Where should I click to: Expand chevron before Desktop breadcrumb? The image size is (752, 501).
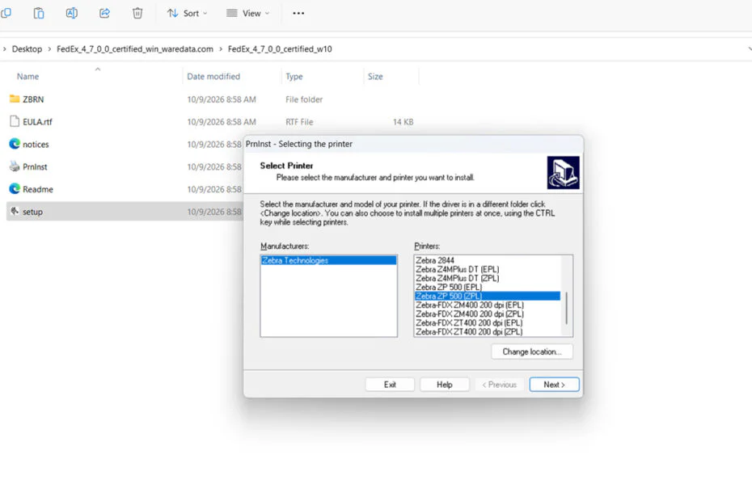click(x=5, y=49)
